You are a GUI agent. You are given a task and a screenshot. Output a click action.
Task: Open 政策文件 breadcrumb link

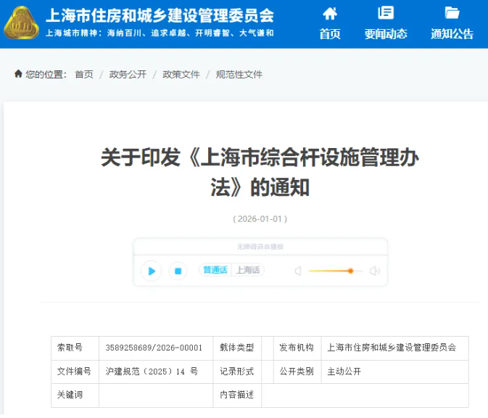181,75
